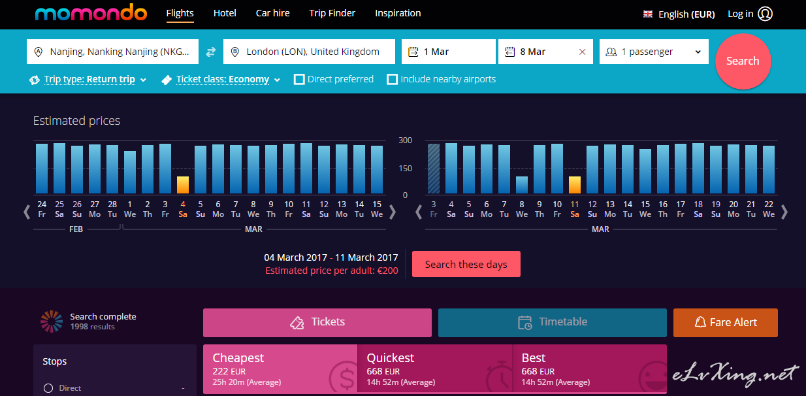This screenshot has width=806, height=396.
Task: Click the search progress spinner icon
Action: (52, 322)
